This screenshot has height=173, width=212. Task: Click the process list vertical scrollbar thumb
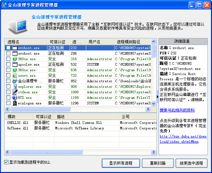[x=153, y=51]
